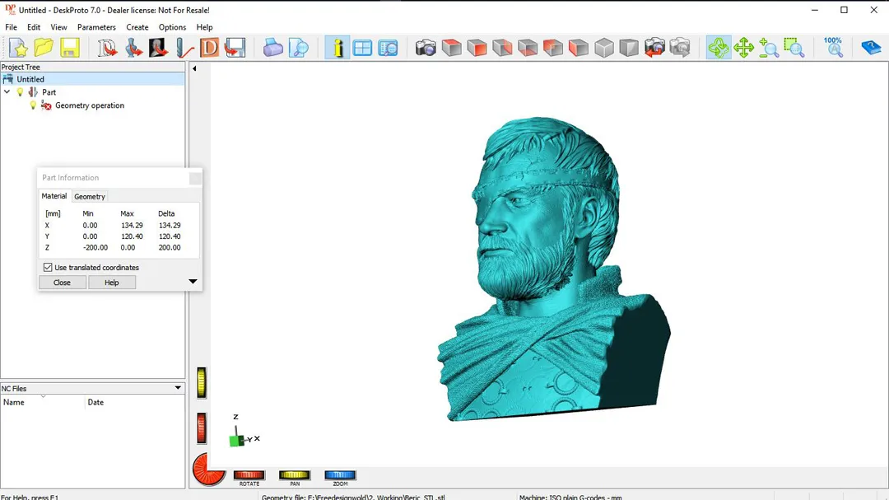Open the File menu

11,27
